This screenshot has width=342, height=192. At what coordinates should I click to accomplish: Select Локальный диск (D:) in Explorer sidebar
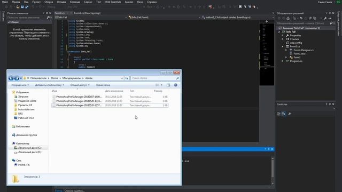30,152
